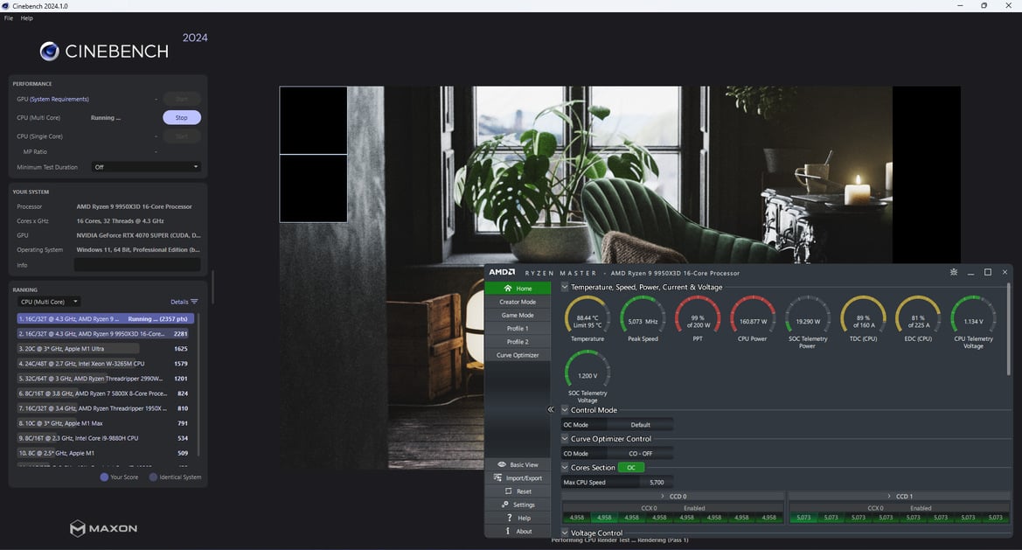This screenshot has height=550, width=1022.
Task: Collapse the Cores Section chevron
Action: tap(565, 467)
